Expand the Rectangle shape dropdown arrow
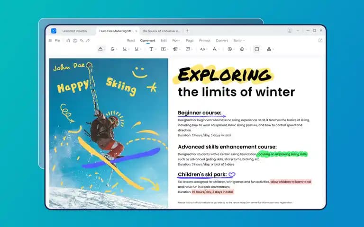The image size is (364, 227). click(x=261, y=49)
